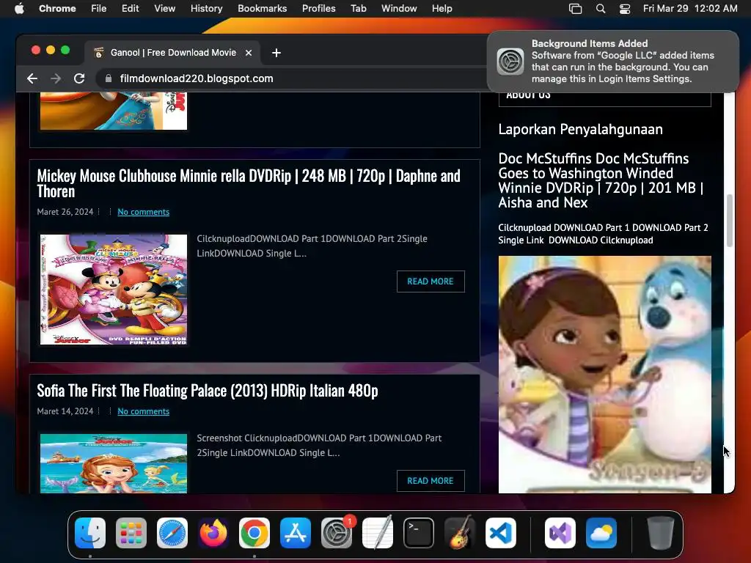751x563 pixels.
Task: Open the View menu
Action: [165, 8]
